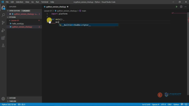Open the Source Control view
The height and width of the screenshot is (106, 189).
point(3,23)
